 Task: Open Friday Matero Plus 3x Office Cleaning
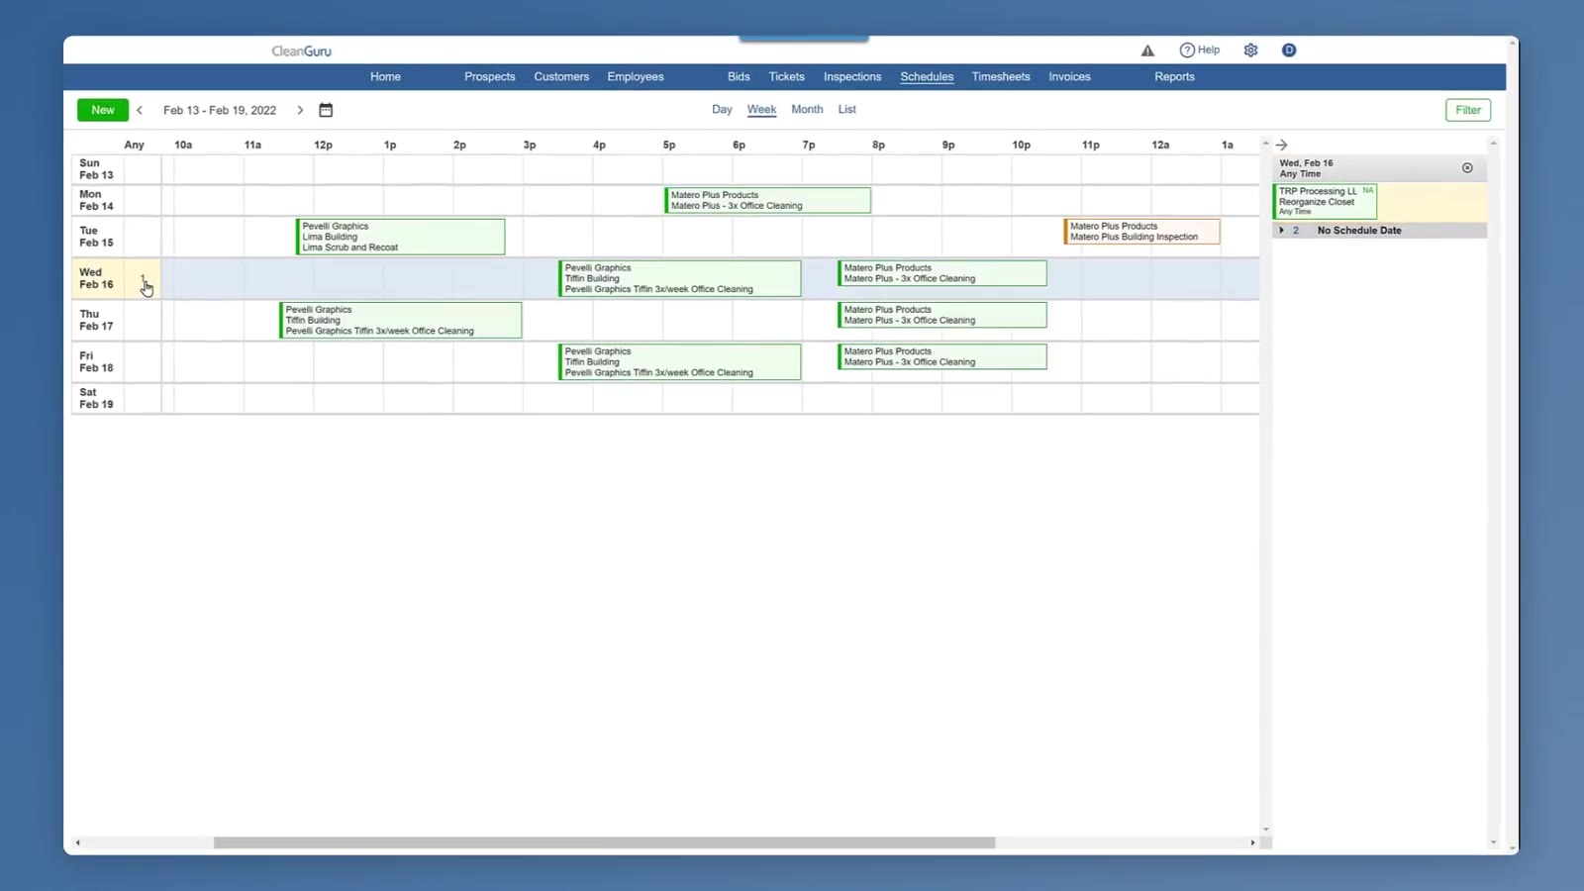941,356
